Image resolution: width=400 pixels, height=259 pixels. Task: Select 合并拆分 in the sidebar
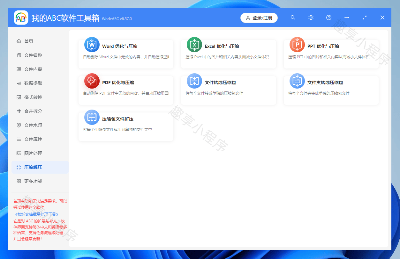40,111
